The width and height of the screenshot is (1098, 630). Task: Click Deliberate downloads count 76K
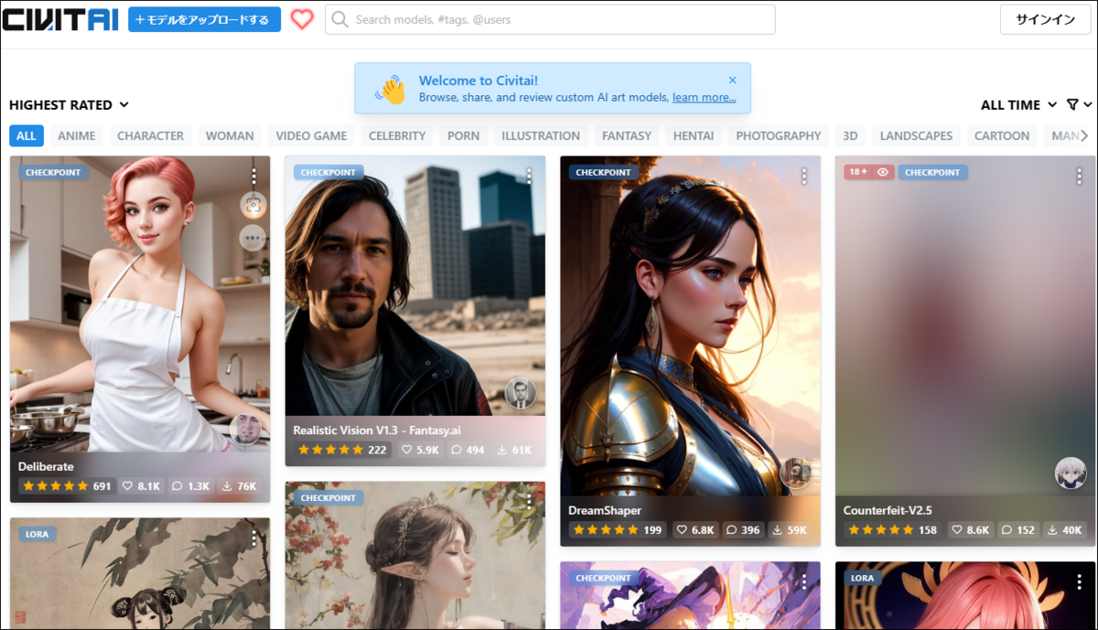pyautogui.click(x=240, y=486)
